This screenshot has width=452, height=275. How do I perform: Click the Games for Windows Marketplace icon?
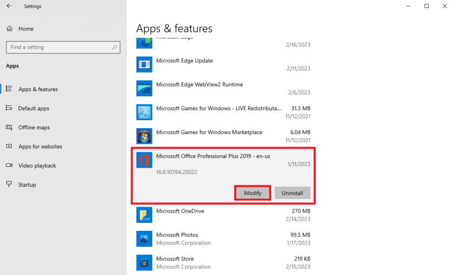point(144,136)
